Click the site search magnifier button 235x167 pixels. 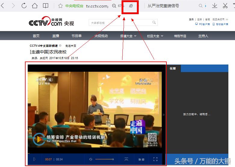click(154, 22)
